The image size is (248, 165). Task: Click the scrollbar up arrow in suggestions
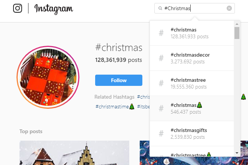click(237, 24)
